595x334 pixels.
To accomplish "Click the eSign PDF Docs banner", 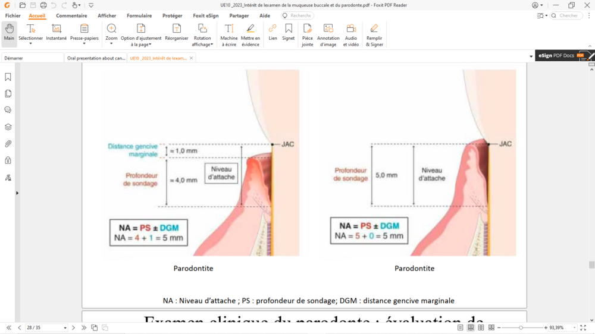I will (561, 55).
